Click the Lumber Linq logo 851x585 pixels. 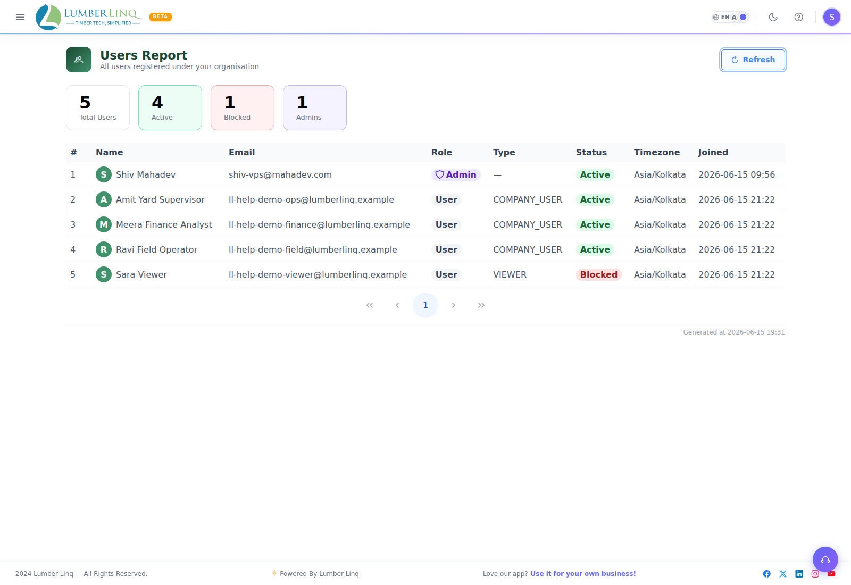coord(88,17)
